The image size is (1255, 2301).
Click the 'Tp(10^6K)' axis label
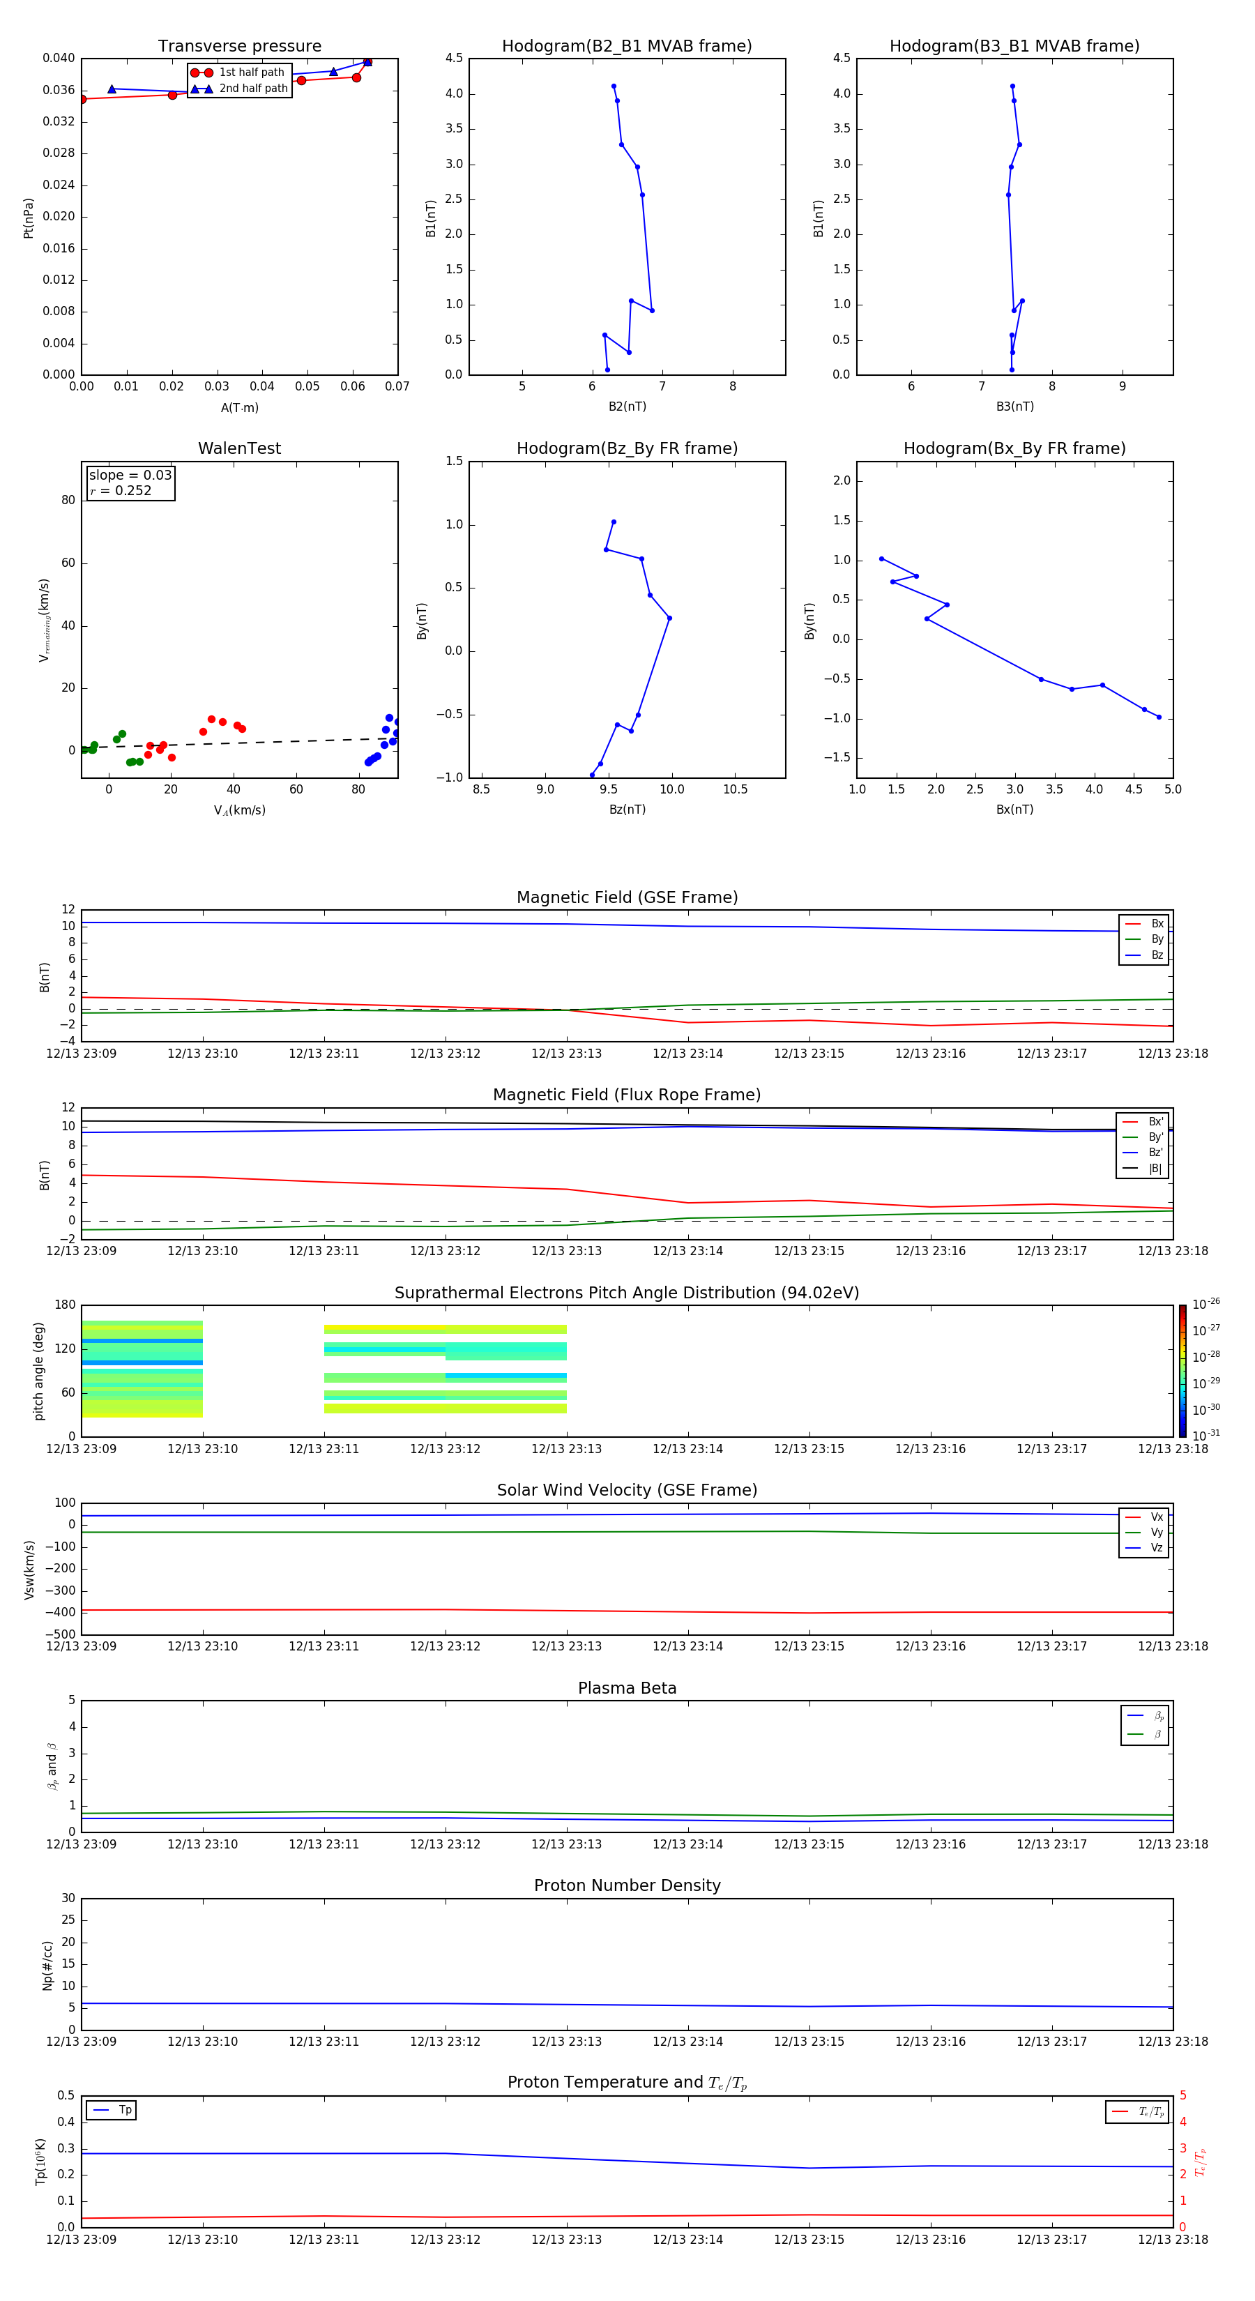pyautogui.click(x=41, y=2162)
